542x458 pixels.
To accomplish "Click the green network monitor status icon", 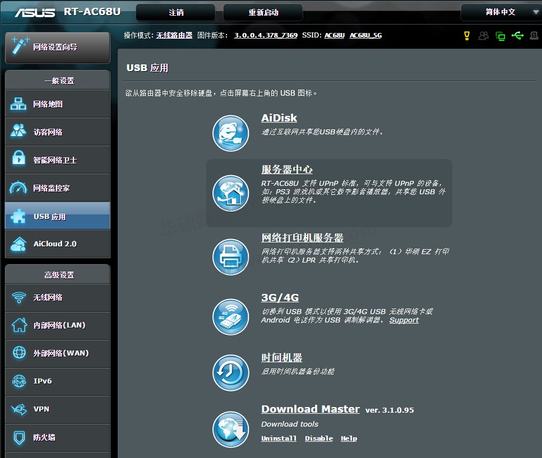I will 500,36.
